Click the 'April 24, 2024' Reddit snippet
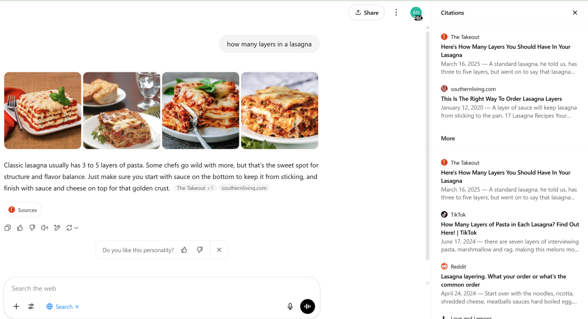 click(x=509, y=297)
